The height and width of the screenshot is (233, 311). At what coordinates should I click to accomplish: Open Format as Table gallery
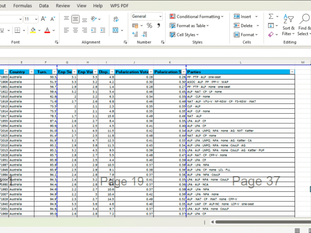click(x=189, y=26)
